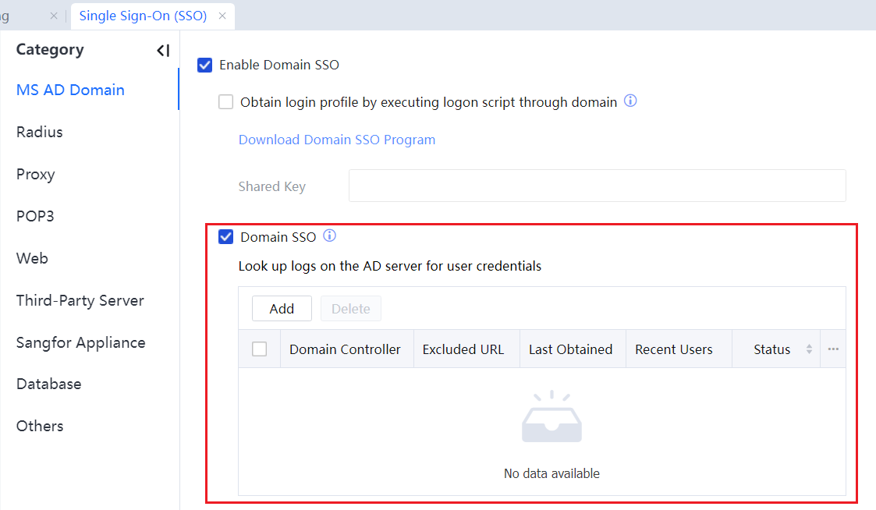The image size is (876, 510).
Task: Uncheck Enable Domain SSO checkbox
Action: 205,65
